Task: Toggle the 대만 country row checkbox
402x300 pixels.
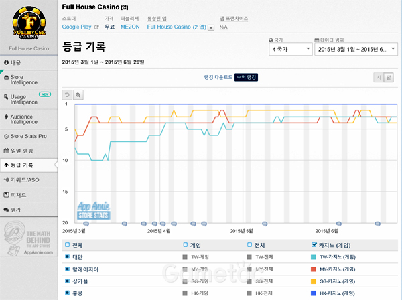Action: (67, 256)
